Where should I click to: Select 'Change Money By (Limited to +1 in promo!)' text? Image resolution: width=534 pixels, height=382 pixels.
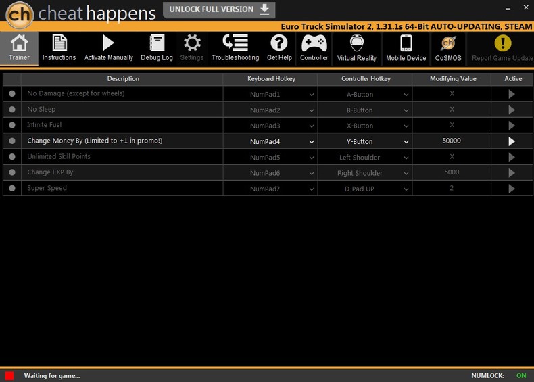click(x=95, y=141)
